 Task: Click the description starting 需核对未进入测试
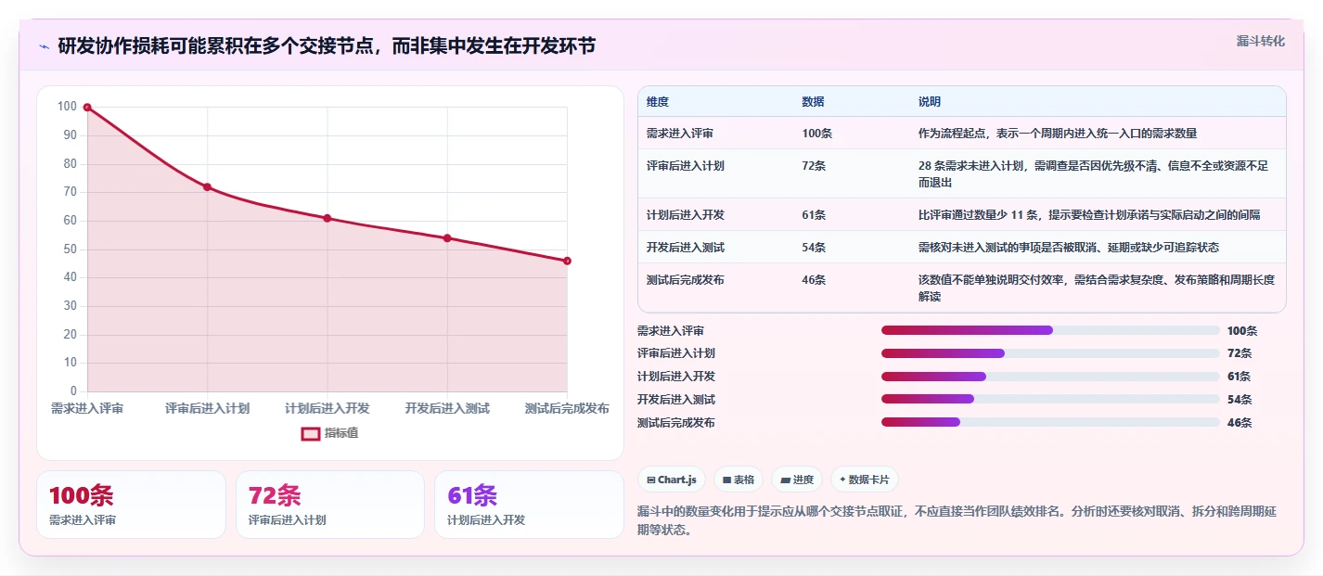pos(1069,248)
